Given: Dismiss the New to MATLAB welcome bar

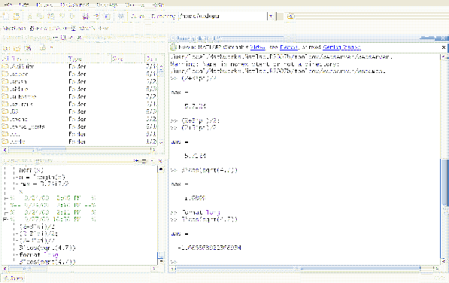Looking at the screenshot, I should 444,47.
